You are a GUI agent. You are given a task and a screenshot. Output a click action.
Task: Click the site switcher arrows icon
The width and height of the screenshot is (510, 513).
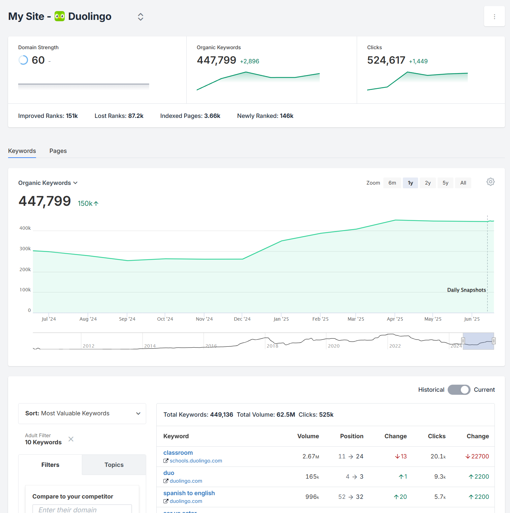(140, 17)
